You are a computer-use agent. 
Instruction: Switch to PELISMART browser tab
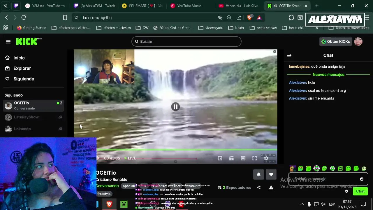click(142, 6)
